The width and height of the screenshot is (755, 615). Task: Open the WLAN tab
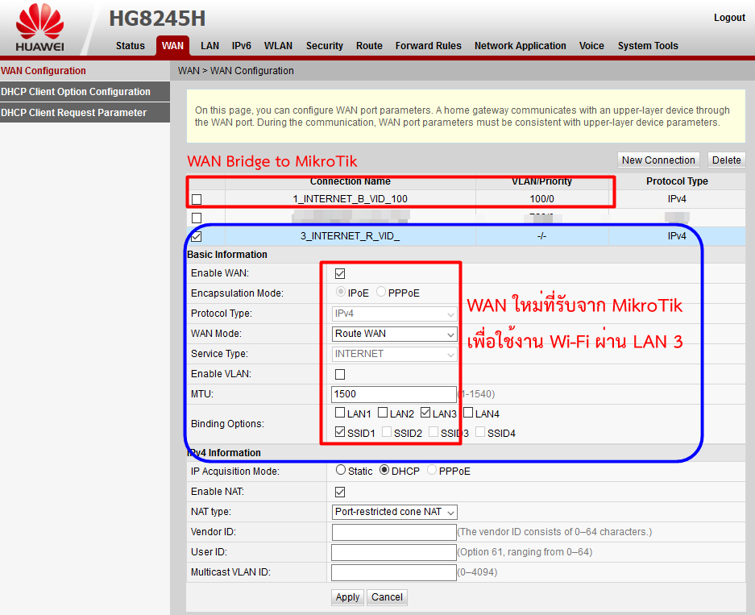[x=278, y=46]
